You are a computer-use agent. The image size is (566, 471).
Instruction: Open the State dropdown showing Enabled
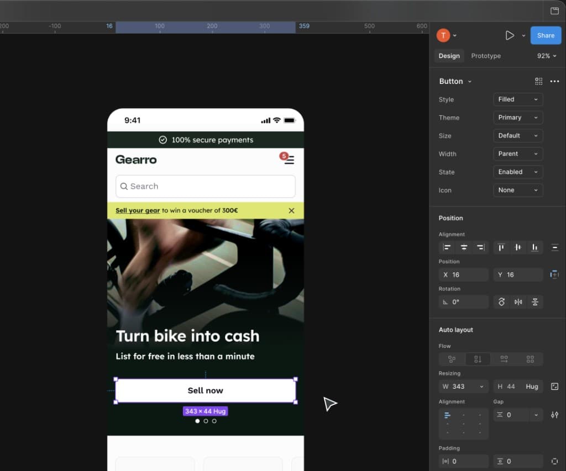tap(518, 172)
